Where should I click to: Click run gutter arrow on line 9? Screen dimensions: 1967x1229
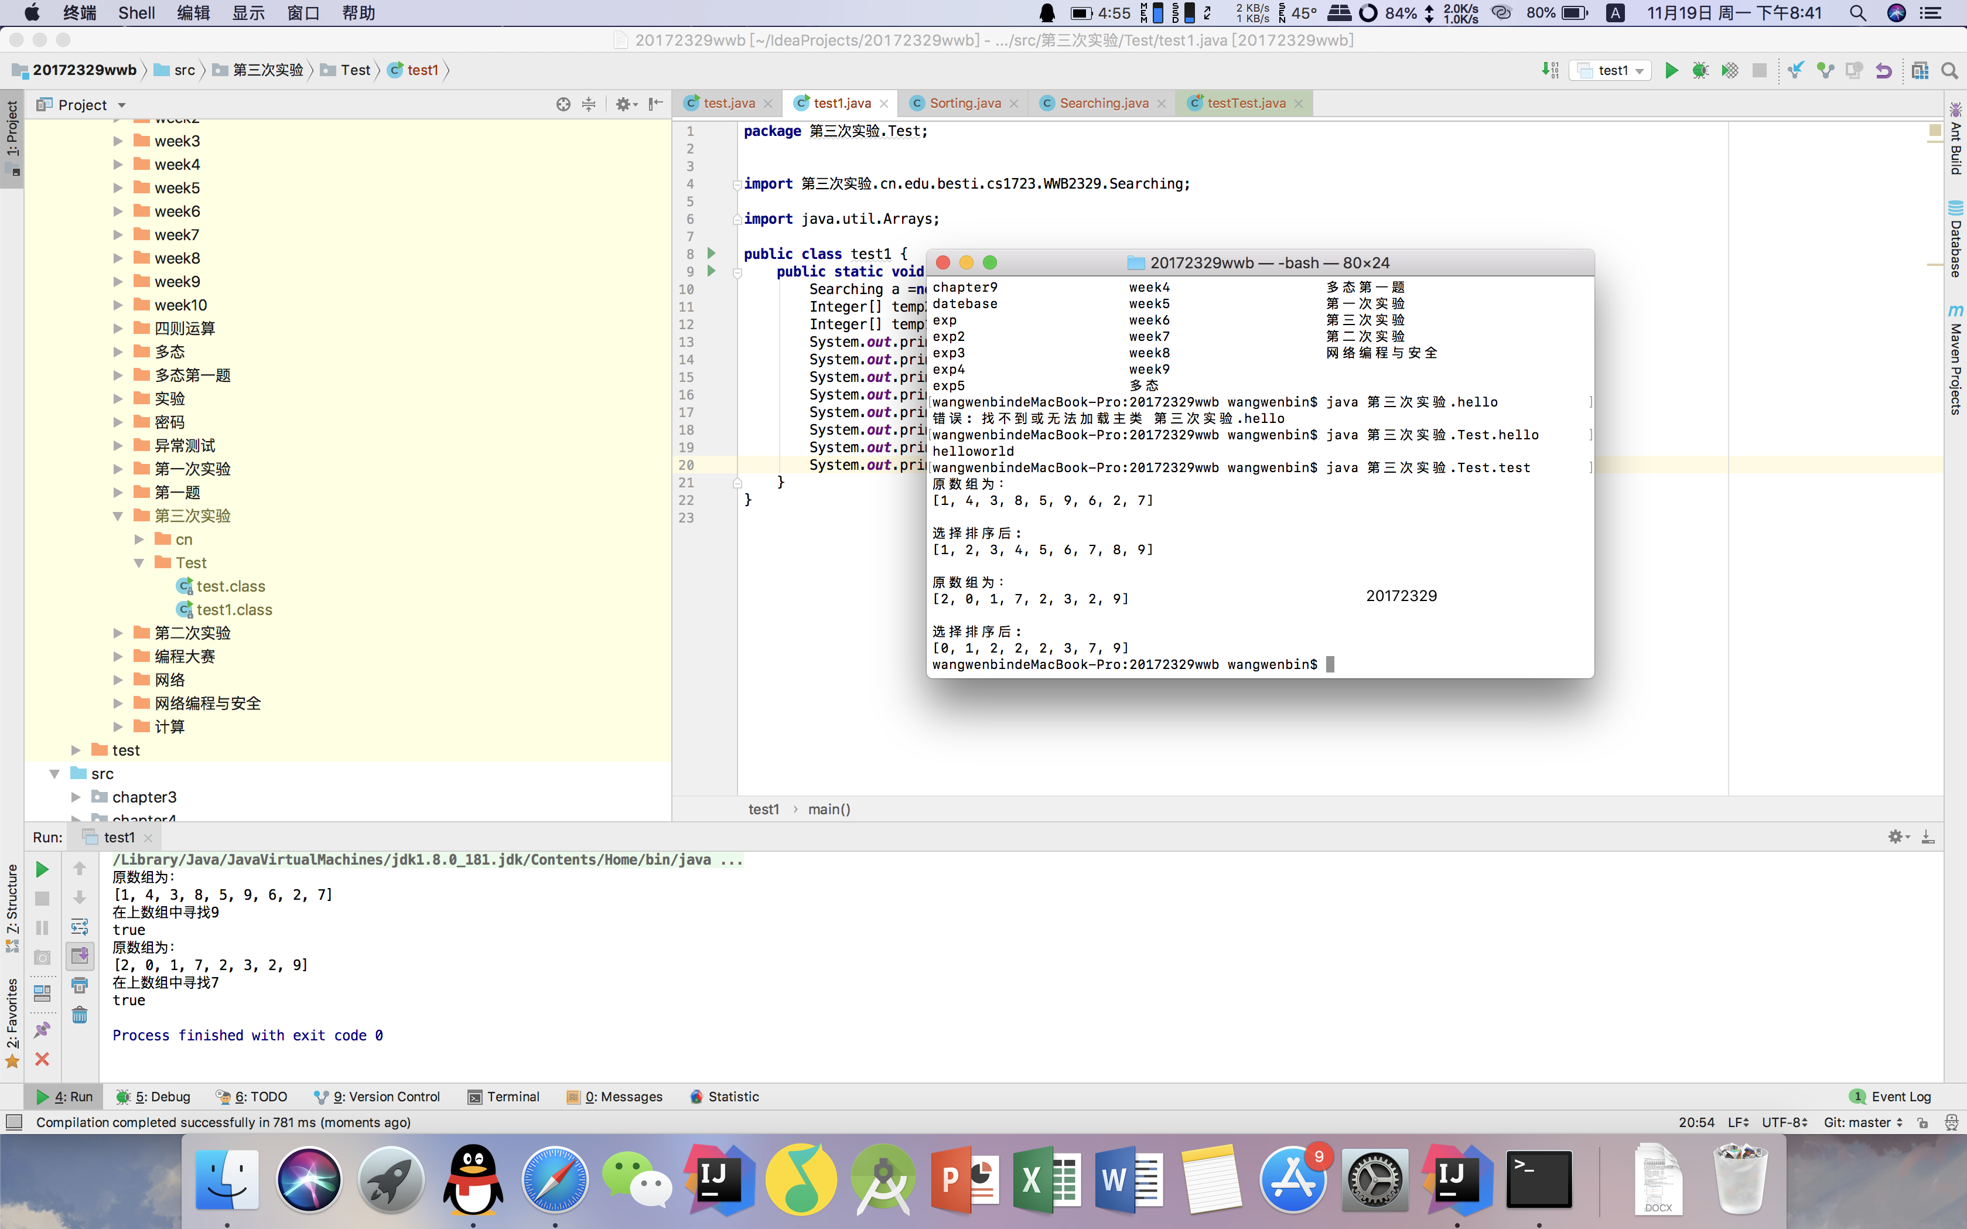point(711,271)
